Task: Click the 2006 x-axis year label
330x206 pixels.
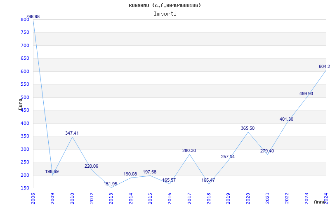Action: pyautogui.click(x=33, y=199)
